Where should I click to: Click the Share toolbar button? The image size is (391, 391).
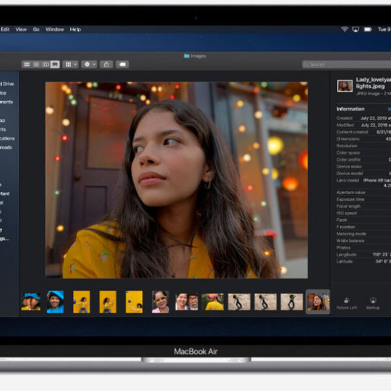point(106,65)
